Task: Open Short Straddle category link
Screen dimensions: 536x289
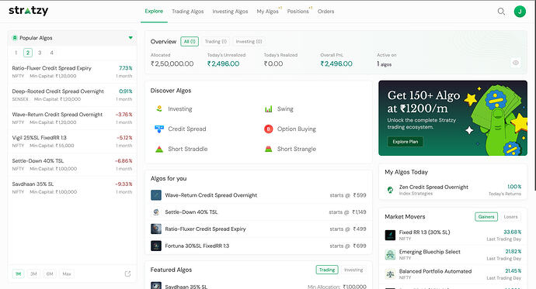Action: tap(188, 149)
